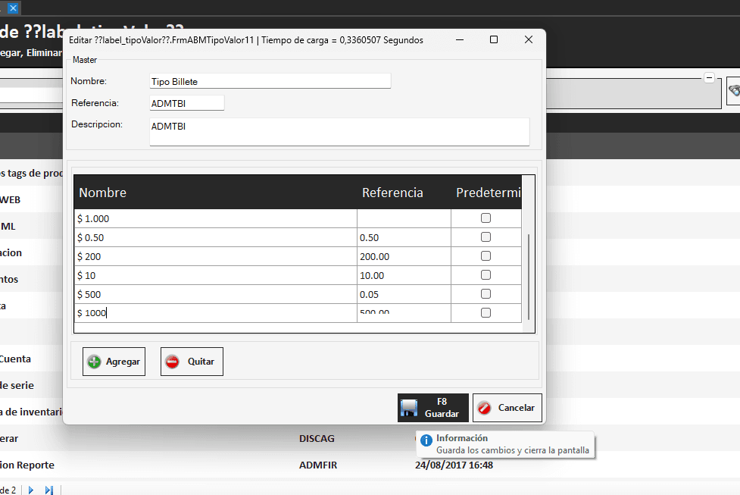Select the DISCAG row in the background list

pyautogui.click(x=317, y=438)
